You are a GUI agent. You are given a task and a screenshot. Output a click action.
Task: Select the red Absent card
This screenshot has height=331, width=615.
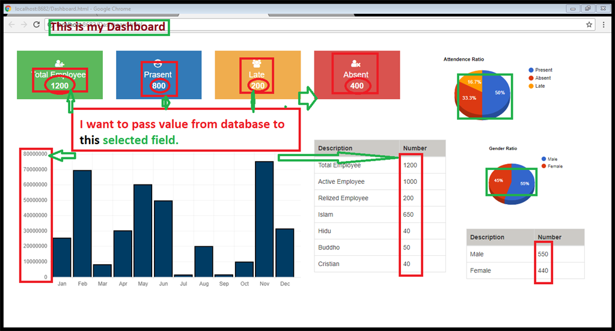(x=357, y=75)
